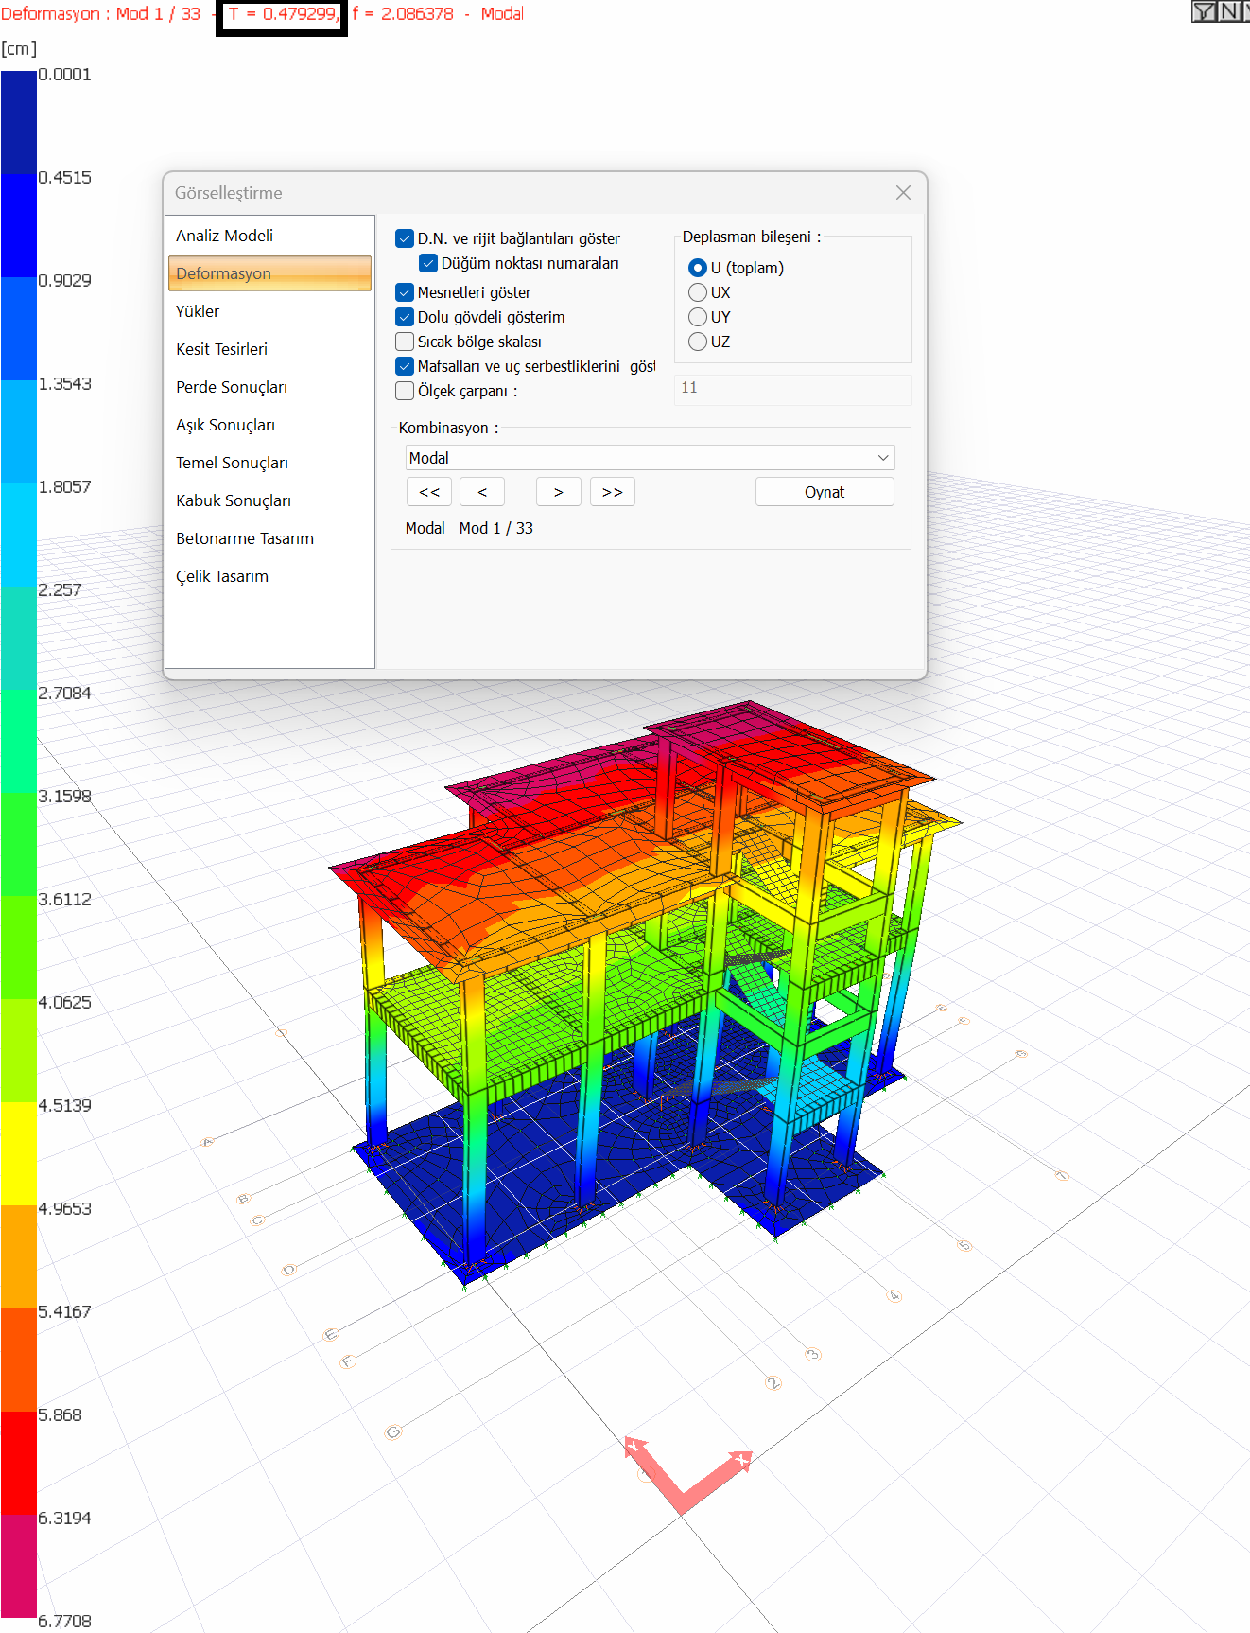Open Kesit Tesirleri section
Screen dimensions: 1250x1633
[x=269, y=349]
